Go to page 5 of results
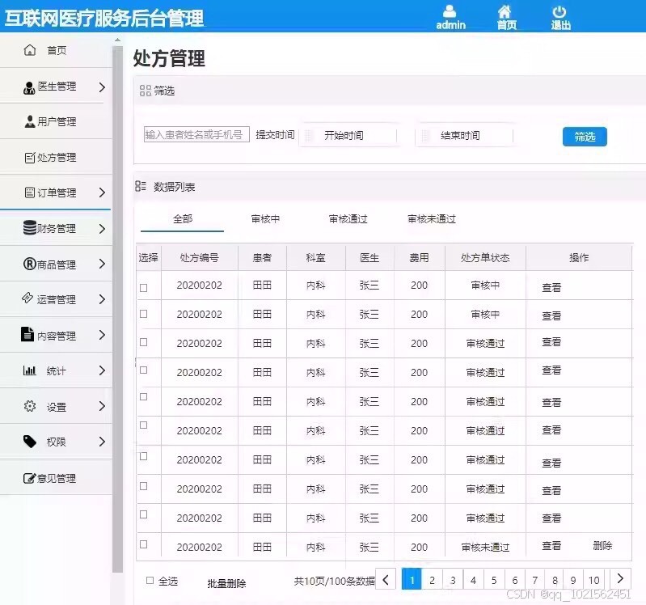Viewport: 646px width, 605px height. 494,580
